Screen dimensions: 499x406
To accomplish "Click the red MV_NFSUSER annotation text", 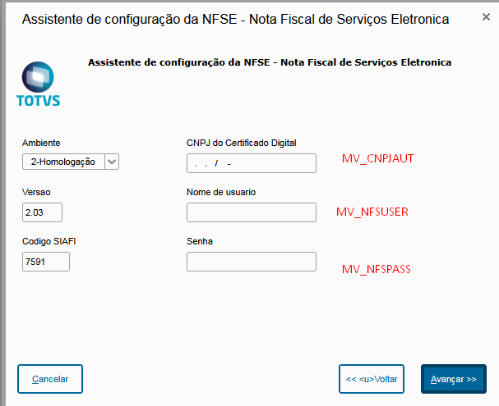I will [372, 212].
